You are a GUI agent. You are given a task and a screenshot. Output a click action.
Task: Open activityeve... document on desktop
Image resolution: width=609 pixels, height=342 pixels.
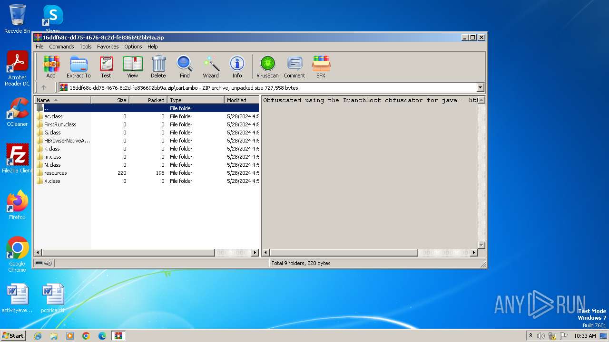[17, 298]
